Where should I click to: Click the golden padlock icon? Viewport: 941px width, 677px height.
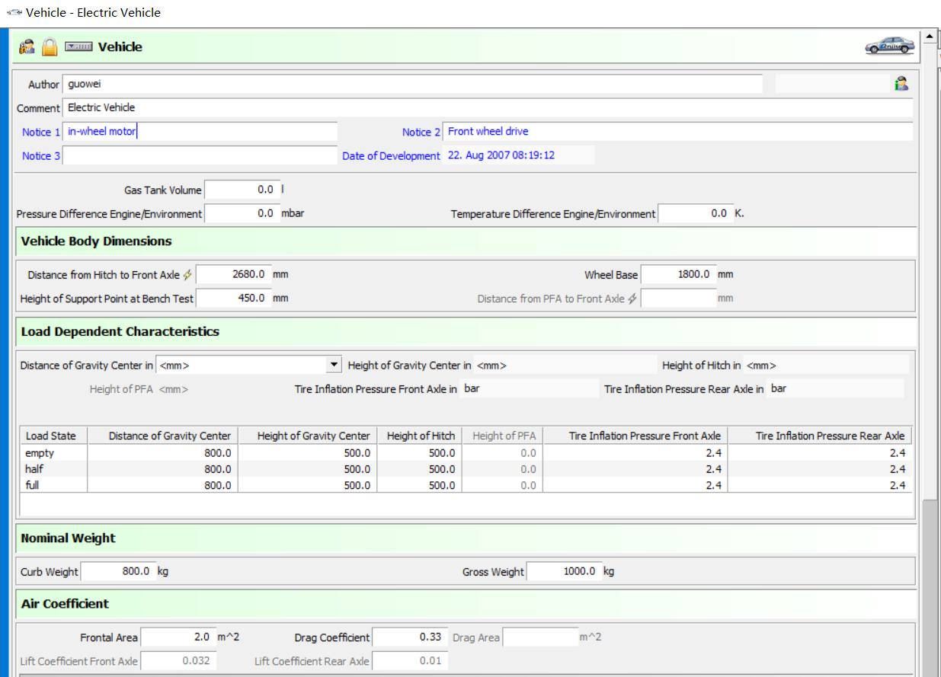(50, 47)
